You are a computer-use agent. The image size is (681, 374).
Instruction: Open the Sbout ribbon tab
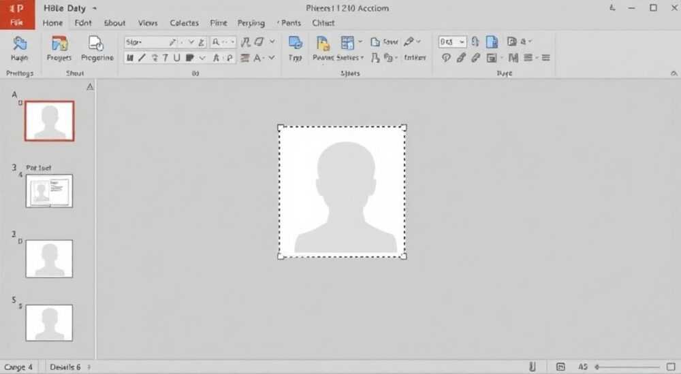coord(114,23)
